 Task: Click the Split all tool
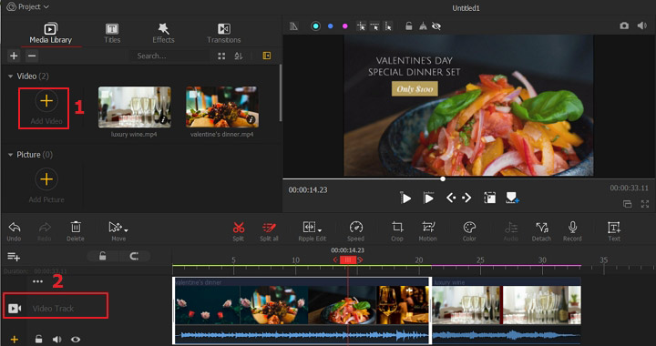269,231
